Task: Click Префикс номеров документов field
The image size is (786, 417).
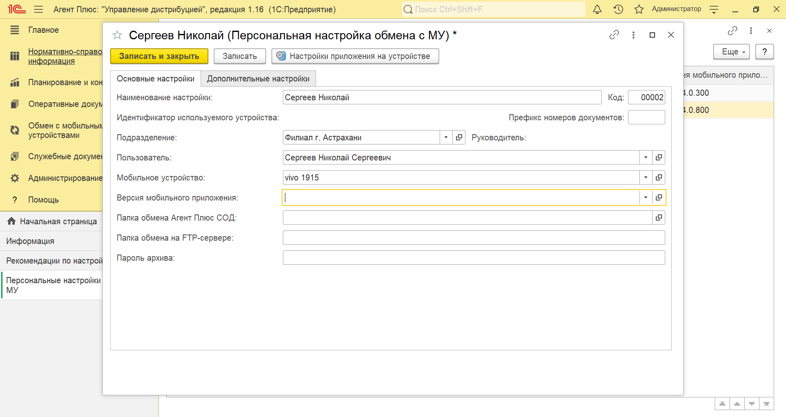Action: (x=646, y=117)
